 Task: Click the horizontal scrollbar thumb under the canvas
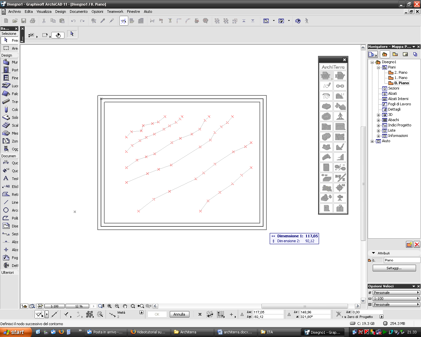point(304,306)
